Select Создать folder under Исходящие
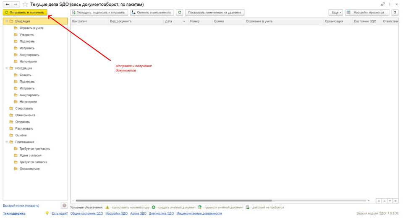This screenshot has width=403, height=218. click(x=25, y=75)
